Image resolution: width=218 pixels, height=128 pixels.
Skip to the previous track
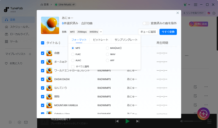coord(117,121)
